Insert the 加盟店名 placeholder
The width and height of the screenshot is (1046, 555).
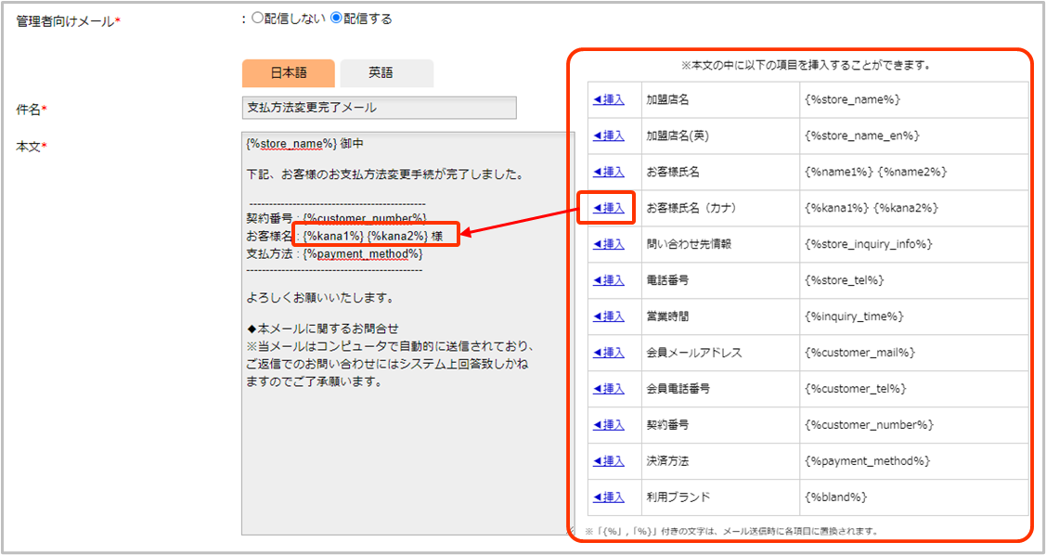pos(609,99)
